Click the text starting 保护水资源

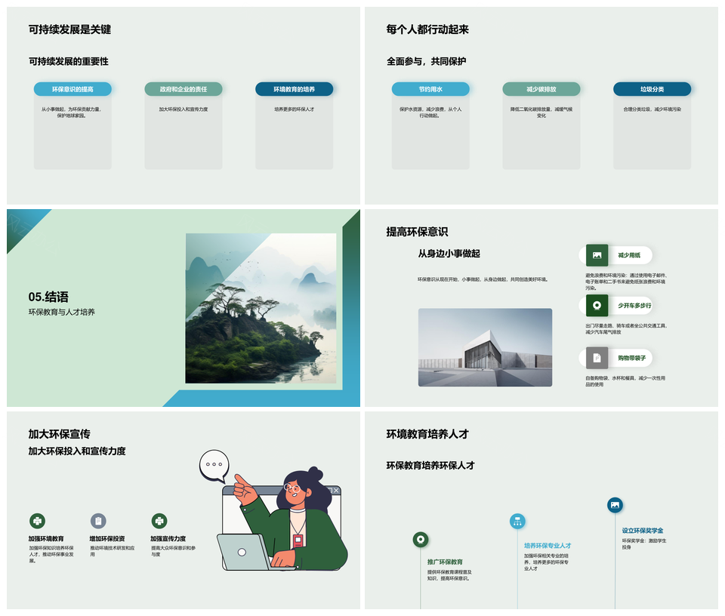click(430, 112)
